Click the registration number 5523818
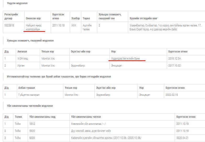Image resolution: width=205 pixels, height=142 pixels. click(x=10, y=25)
